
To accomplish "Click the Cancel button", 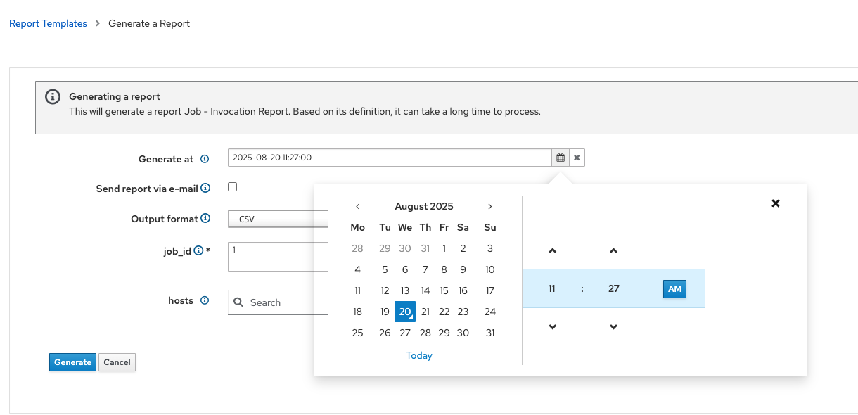I will click(x=117, y=362).
